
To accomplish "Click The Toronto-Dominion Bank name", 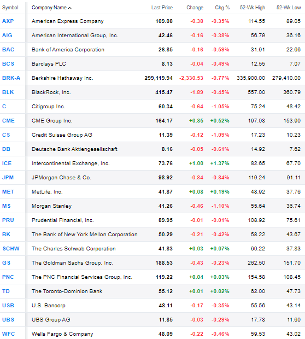I will (67, 291).
